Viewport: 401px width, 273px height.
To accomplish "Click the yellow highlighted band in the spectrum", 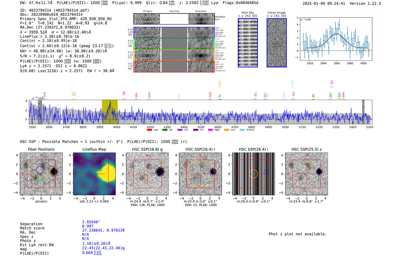I will click(x=110, y=112).
